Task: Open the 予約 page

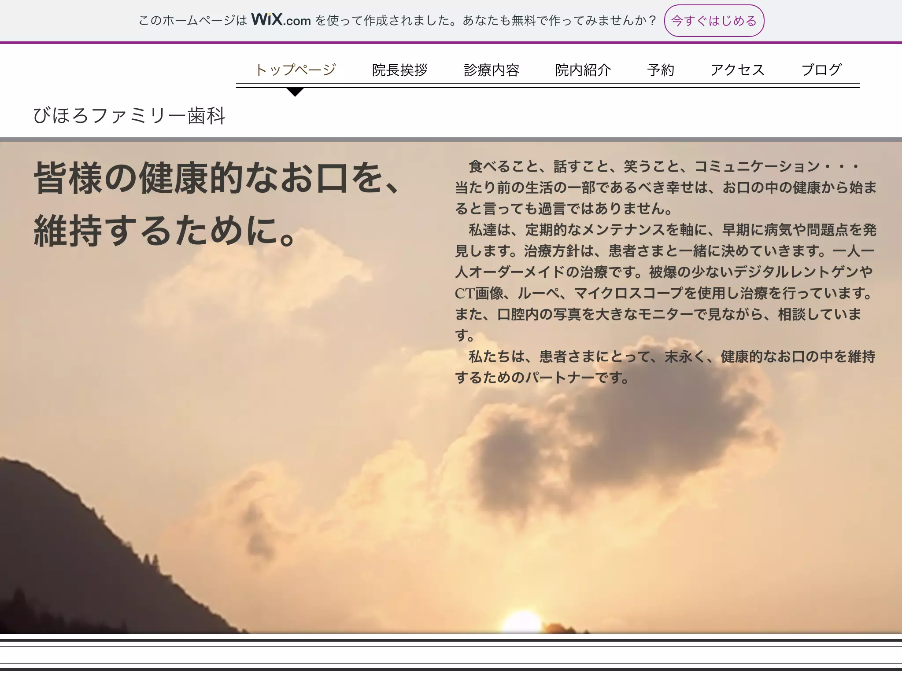Action: 661,70
